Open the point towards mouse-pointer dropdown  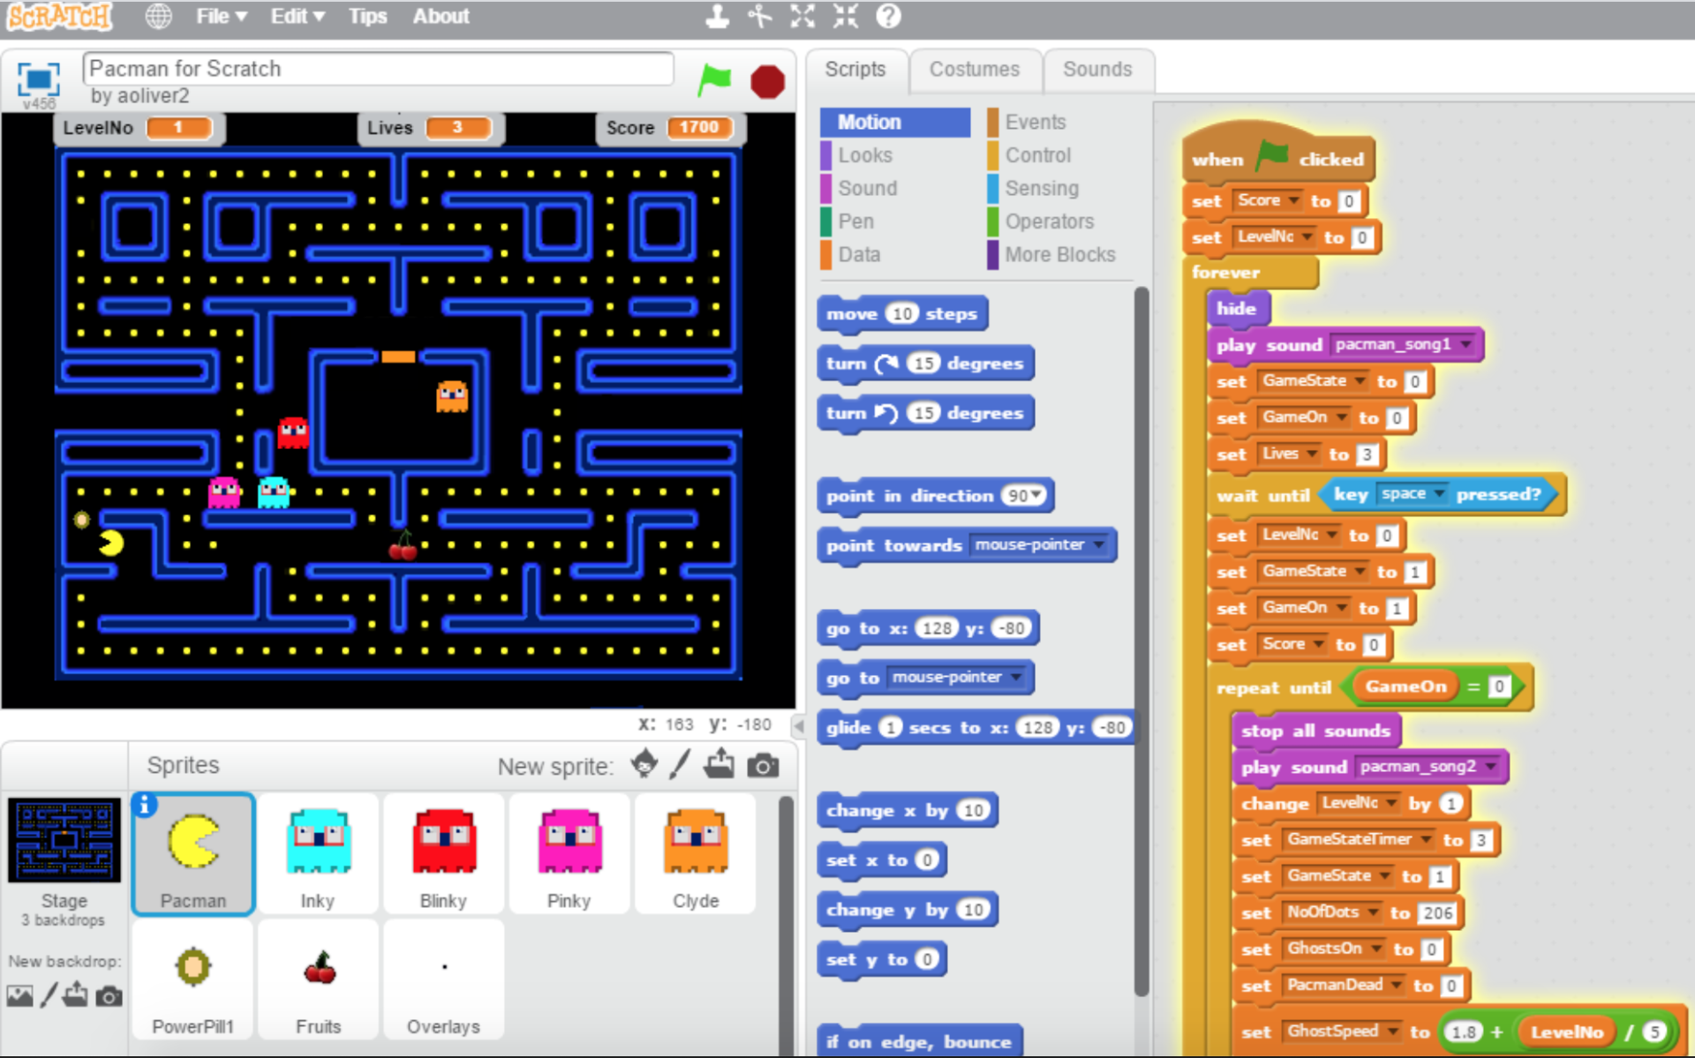1099,545
